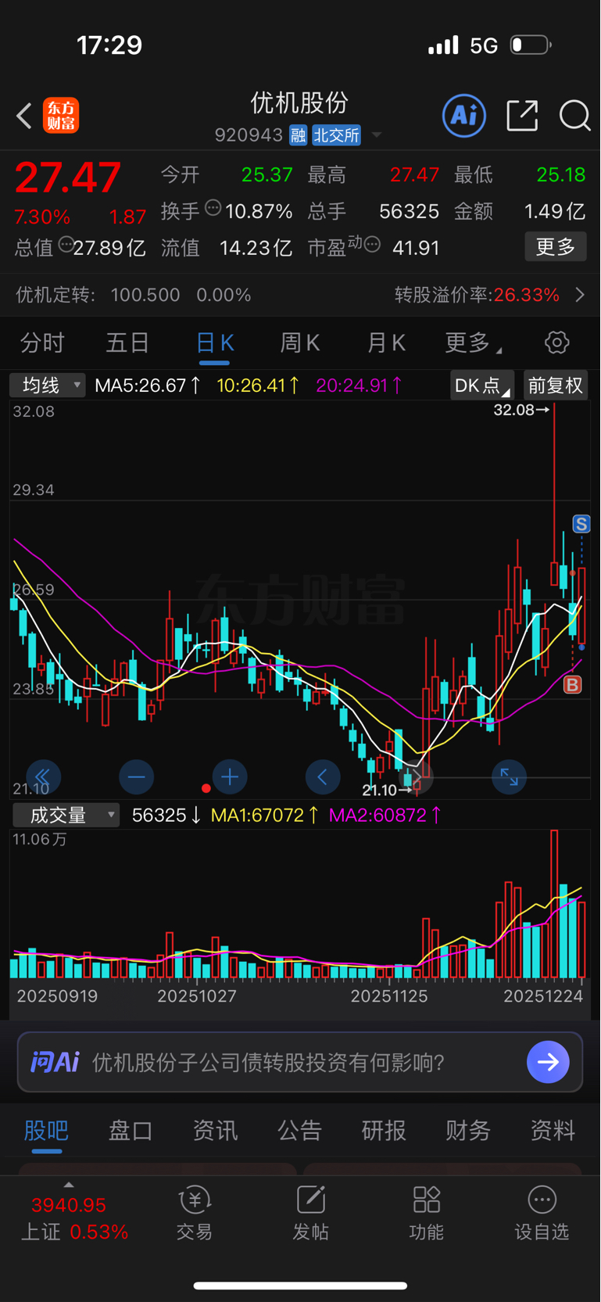Tap the 上证 3940.95 index ticker
This screenshot has width=601, height=1302.
(74, 1219)
